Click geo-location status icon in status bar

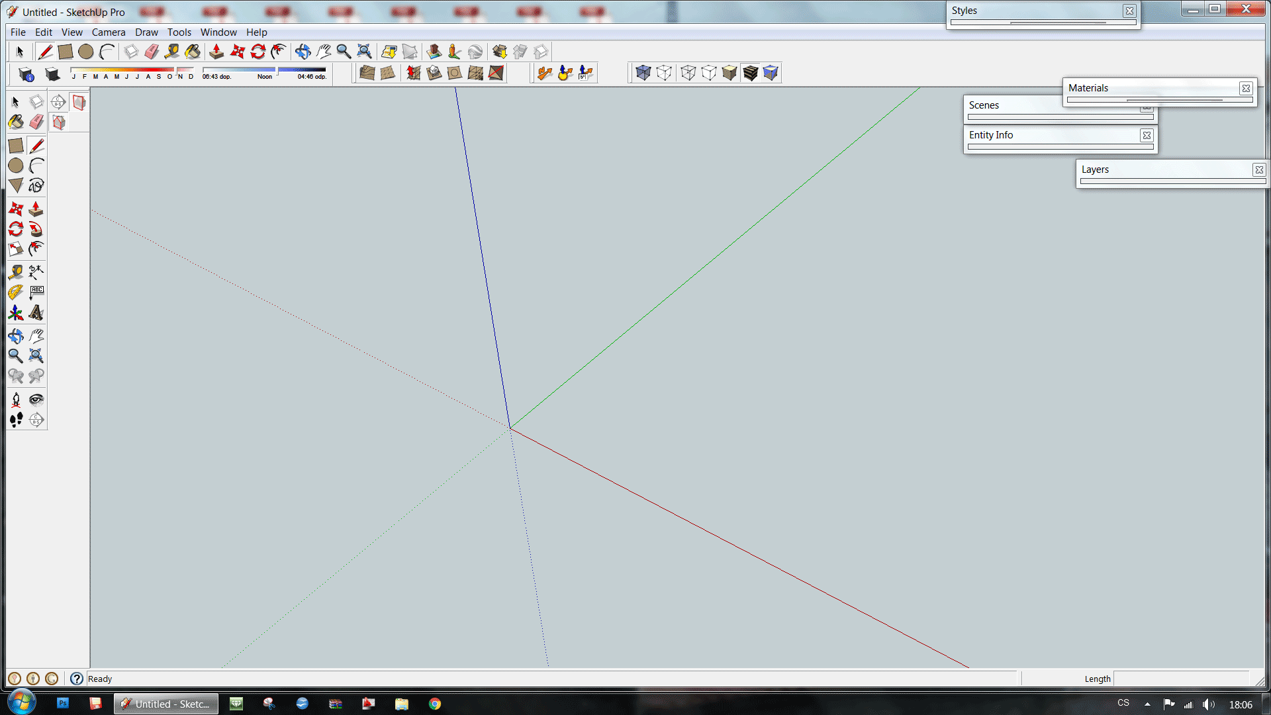coord(15,679)
